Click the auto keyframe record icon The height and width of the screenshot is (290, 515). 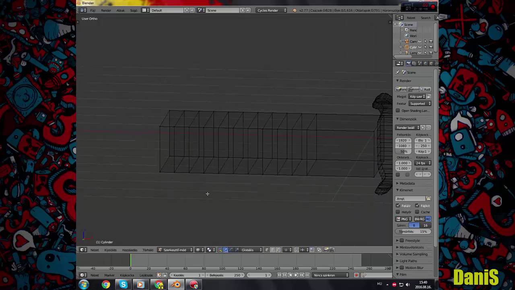coord(356,275)
